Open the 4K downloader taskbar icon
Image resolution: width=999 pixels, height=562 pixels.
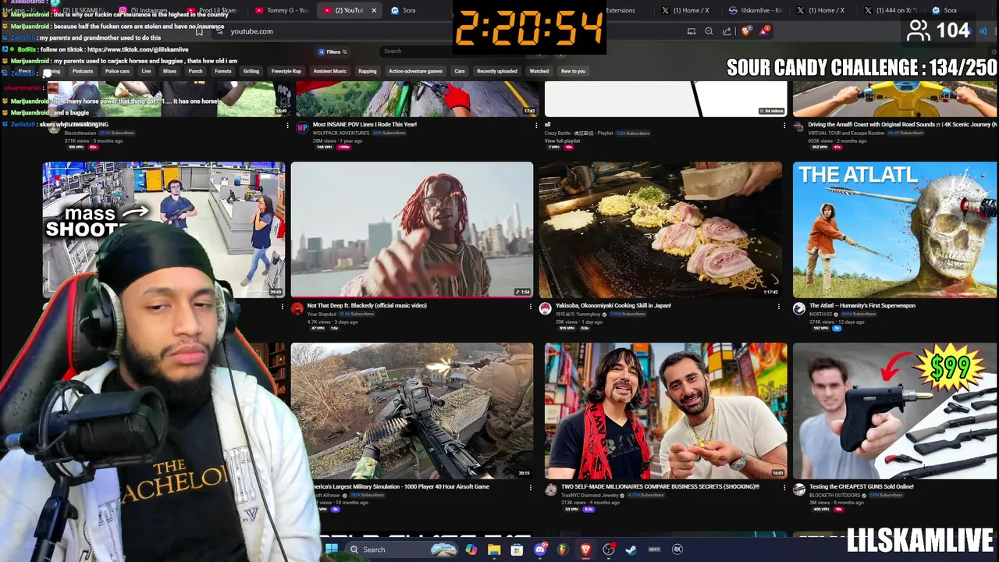coord(677,550)
